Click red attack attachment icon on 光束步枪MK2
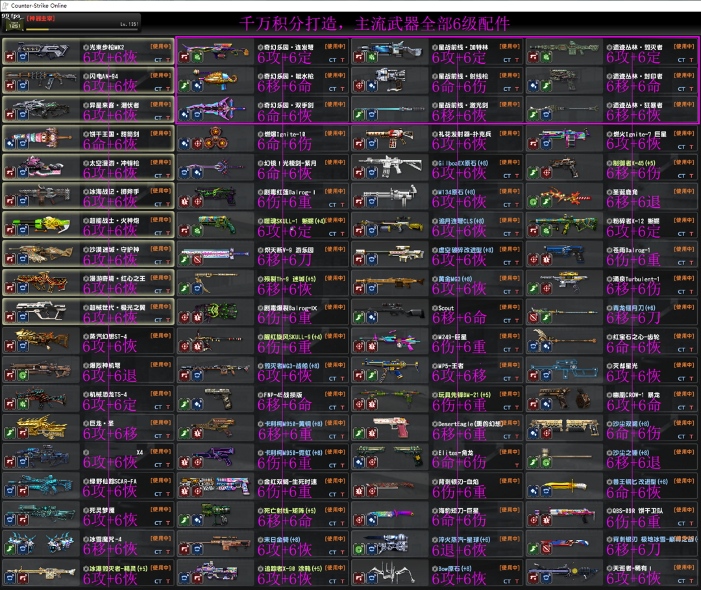The width and height of the screenshot is (701, 590). (10, 57)
